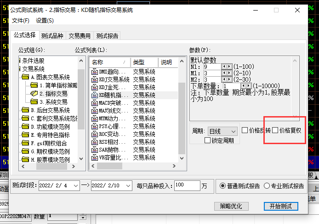Open the 周期 日线 dropdown
Screen dimensions: 319x224
click(x=222, y=131)
